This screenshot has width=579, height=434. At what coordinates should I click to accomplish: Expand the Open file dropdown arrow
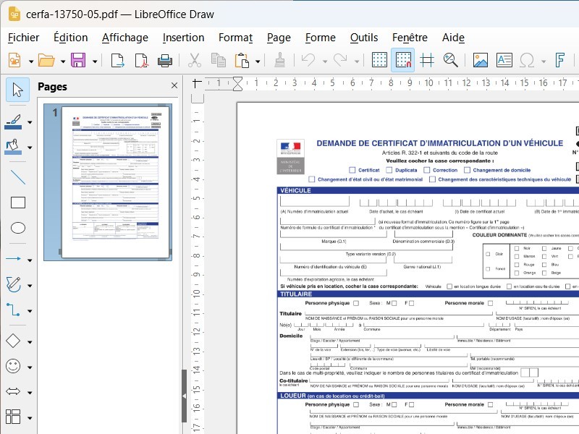click(63, 61)
